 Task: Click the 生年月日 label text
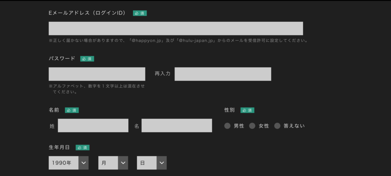pyautogui.click(x=59, y=147)
